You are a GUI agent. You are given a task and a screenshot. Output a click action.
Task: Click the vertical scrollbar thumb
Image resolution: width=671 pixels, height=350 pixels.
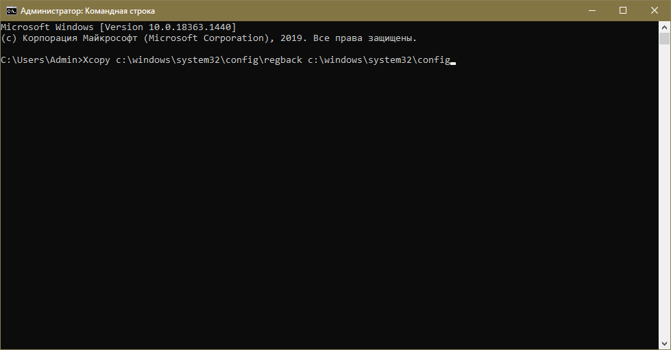coord(665,38)
